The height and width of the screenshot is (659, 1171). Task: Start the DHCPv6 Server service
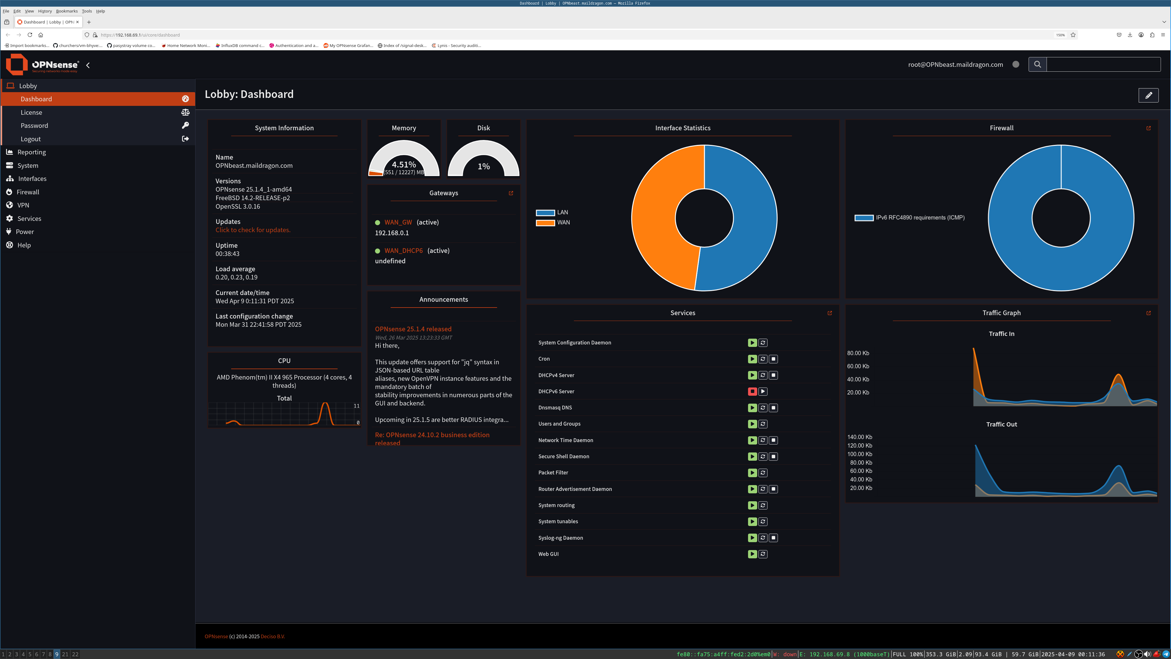click(x=763, y=391)
